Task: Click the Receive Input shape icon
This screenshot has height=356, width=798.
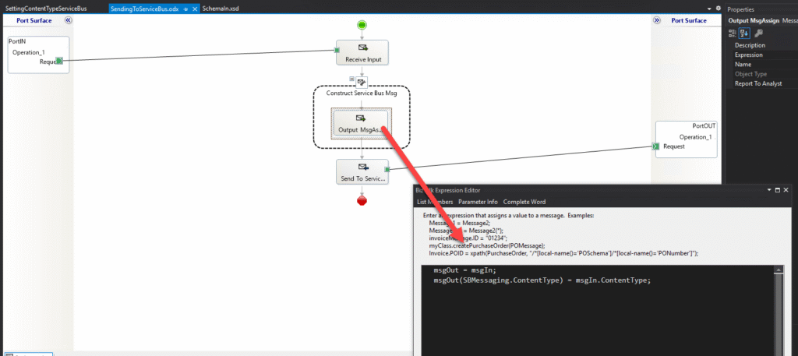Action: pos(362,48)
